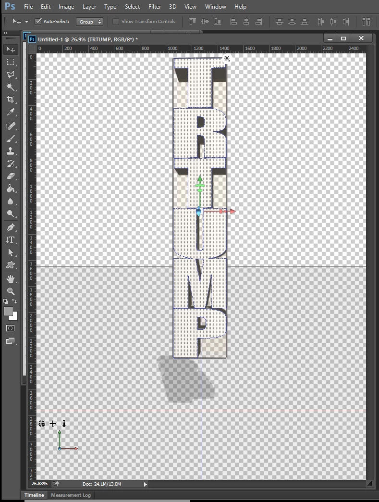Select the Rectangular Marquee tool
Viewport: 379px width, 502px height.
(11, 62)
